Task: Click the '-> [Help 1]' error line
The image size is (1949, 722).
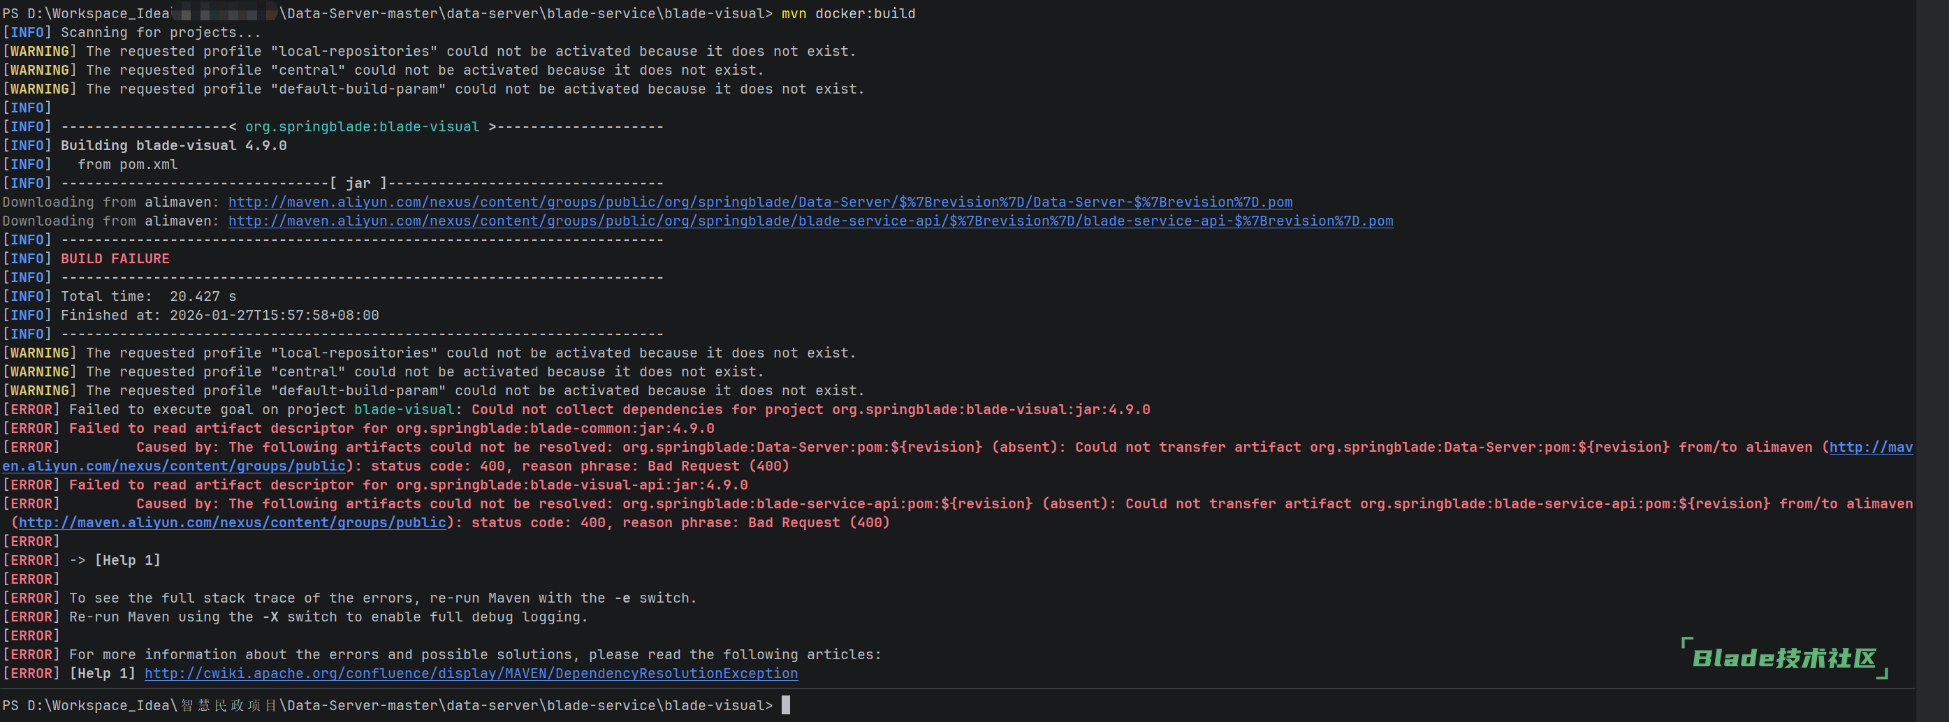Action: coord(115,560)
